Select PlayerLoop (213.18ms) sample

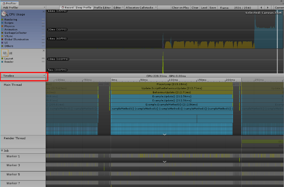(x=172, y=84)
